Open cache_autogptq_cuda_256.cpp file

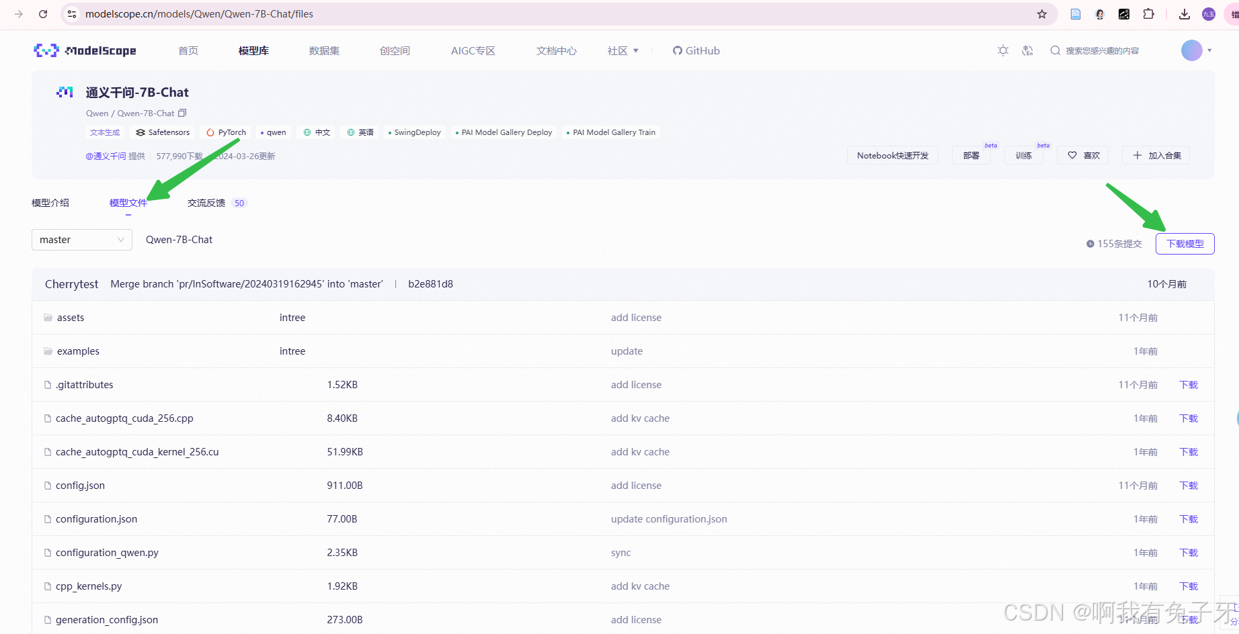(x=124, y=418)
